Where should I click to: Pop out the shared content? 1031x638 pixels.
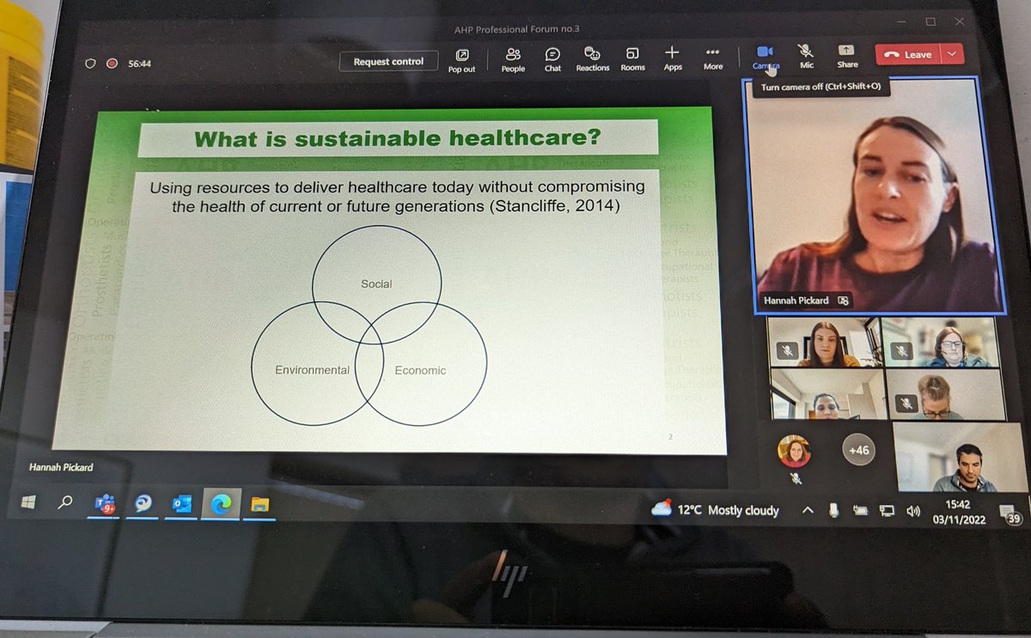(x=461, y=60)
